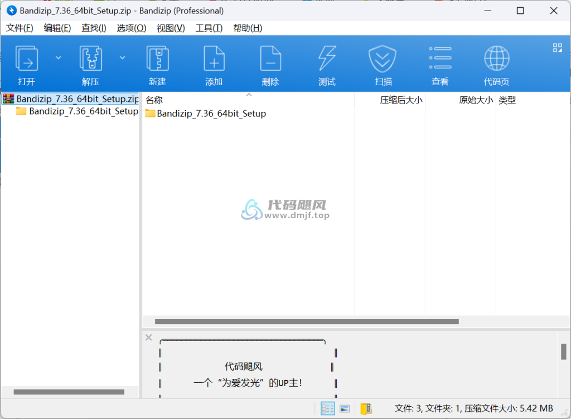Viewport: 571px width, 419px height.
Task: Select the Bandizip_7.36_64bit_Setup folder in the tree
Action: click(x=77, y=111)
